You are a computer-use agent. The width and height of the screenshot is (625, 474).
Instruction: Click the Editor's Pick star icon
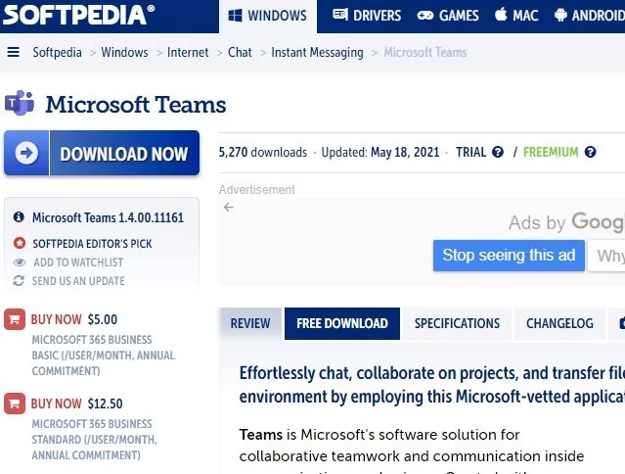click(20, 243)
